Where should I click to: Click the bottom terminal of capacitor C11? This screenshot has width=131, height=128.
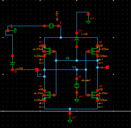coord(77,47)
